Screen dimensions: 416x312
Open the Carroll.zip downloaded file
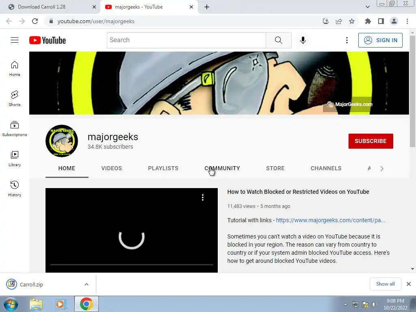point(31,284)
